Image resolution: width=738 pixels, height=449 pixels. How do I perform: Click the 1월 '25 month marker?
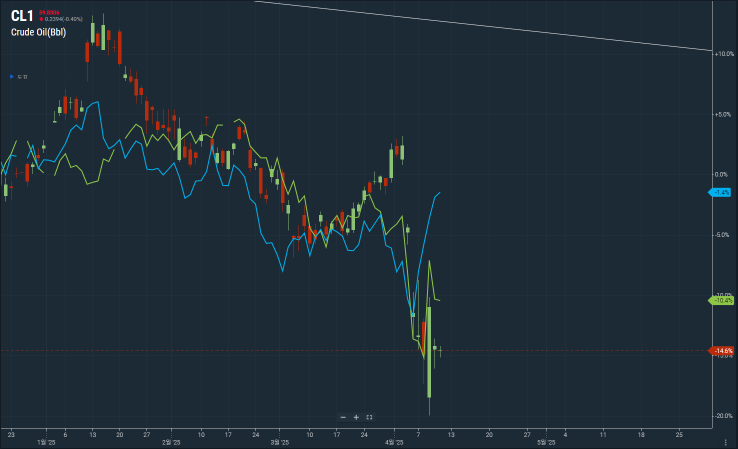[46, 442]
